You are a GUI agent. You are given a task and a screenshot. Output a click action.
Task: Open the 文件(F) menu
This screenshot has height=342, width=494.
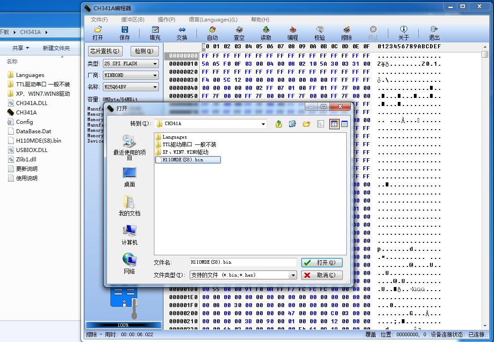click(99, 20)
